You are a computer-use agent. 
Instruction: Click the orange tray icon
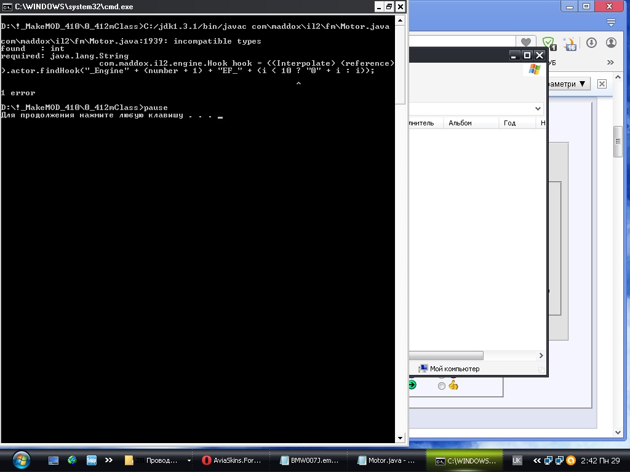[571, 460]
